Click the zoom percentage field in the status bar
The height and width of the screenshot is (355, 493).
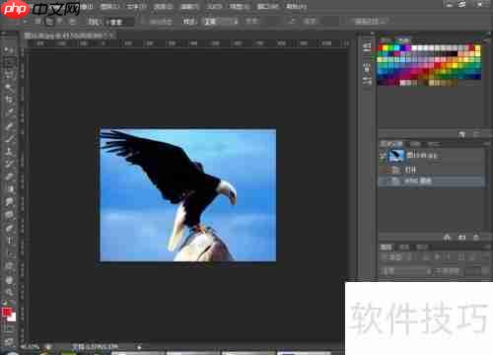point(30,347)
